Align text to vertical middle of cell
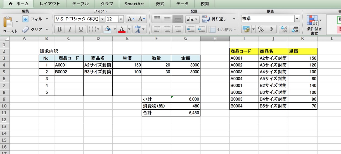The height and width of the screenshot is (154, 341). click(167, 19)
